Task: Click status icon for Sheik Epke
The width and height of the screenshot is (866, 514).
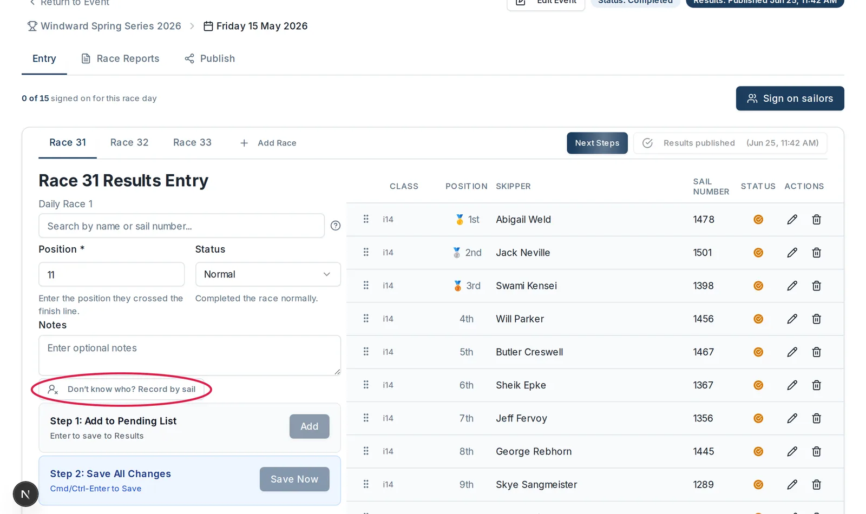Action: [x=758, y=385]
